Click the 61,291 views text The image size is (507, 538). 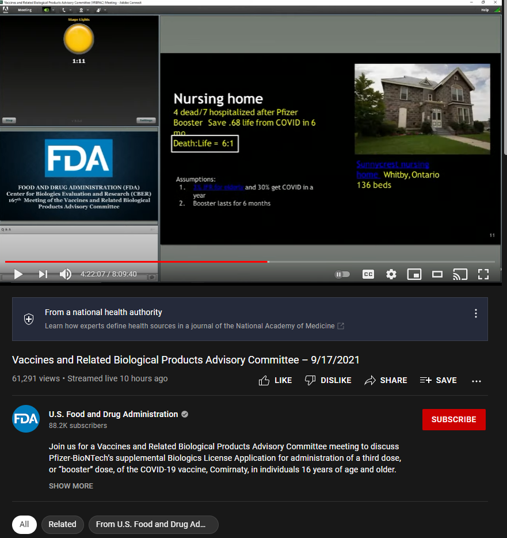[36, 378]
